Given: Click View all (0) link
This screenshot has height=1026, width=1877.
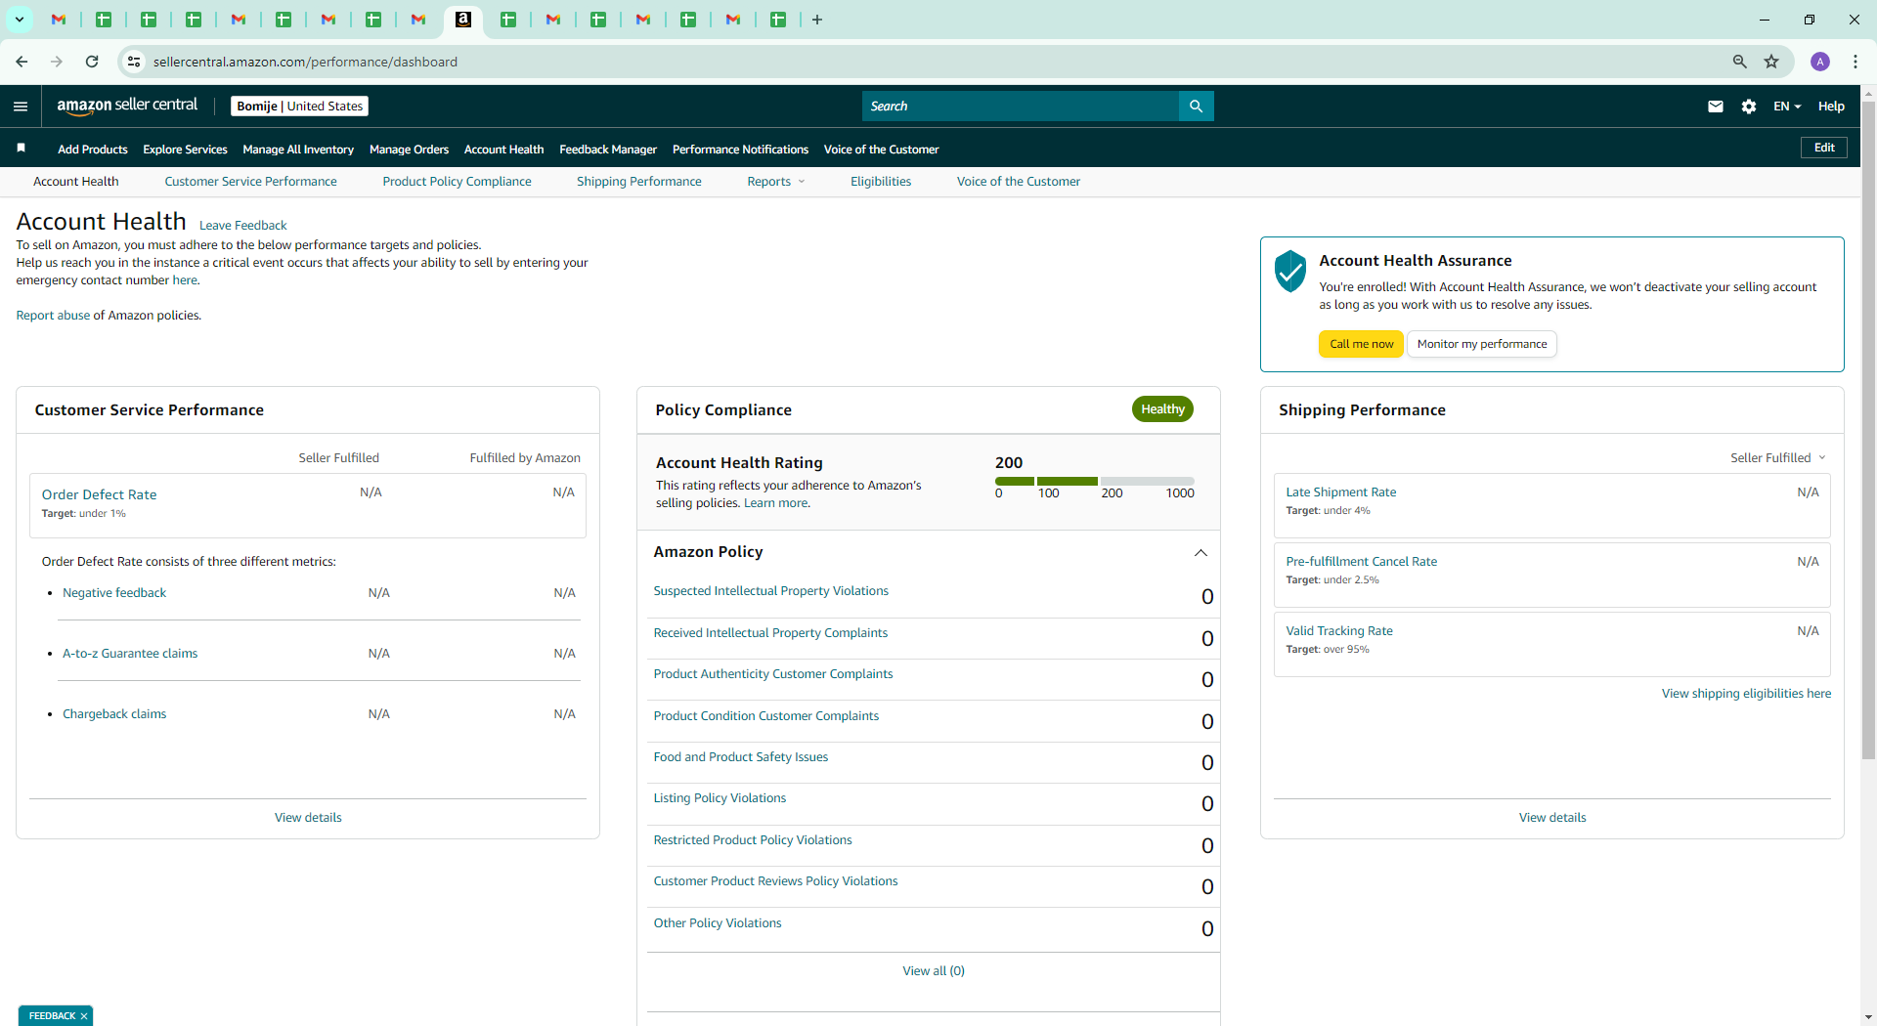Looking at the screenshot, I should (x=934, y=971).
